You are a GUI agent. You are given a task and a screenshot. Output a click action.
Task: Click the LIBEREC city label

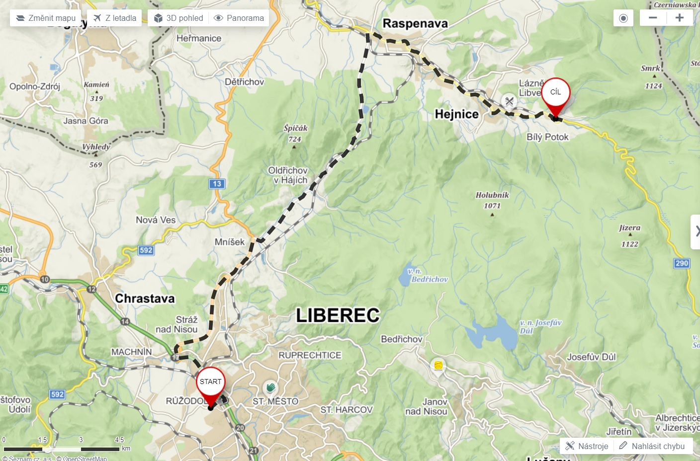coord(338,315)
